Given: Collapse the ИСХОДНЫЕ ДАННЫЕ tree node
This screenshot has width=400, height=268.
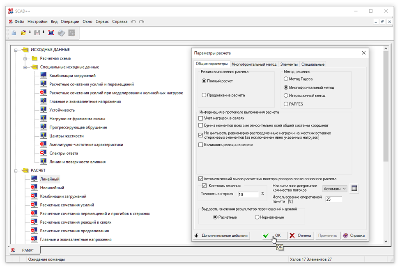Looking at the screenshot, I should tap(16, 50).
